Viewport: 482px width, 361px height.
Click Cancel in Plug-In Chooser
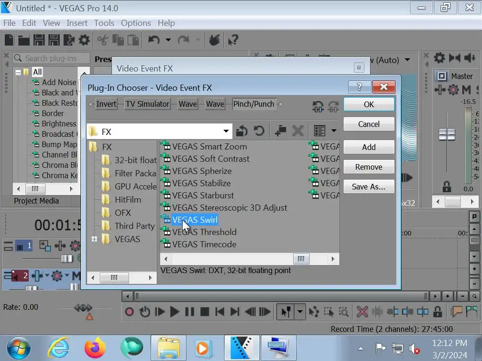(x=369, y=124)
